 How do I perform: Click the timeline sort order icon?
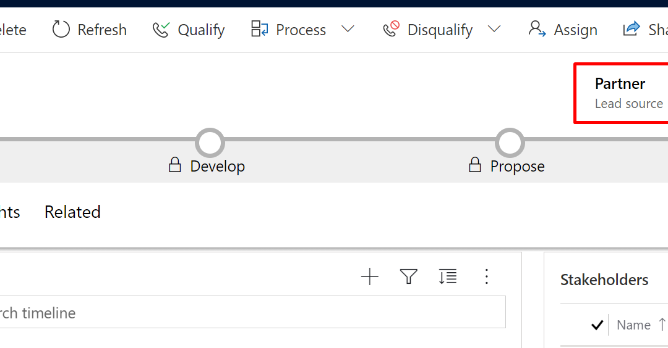click(x=448, y=276)
